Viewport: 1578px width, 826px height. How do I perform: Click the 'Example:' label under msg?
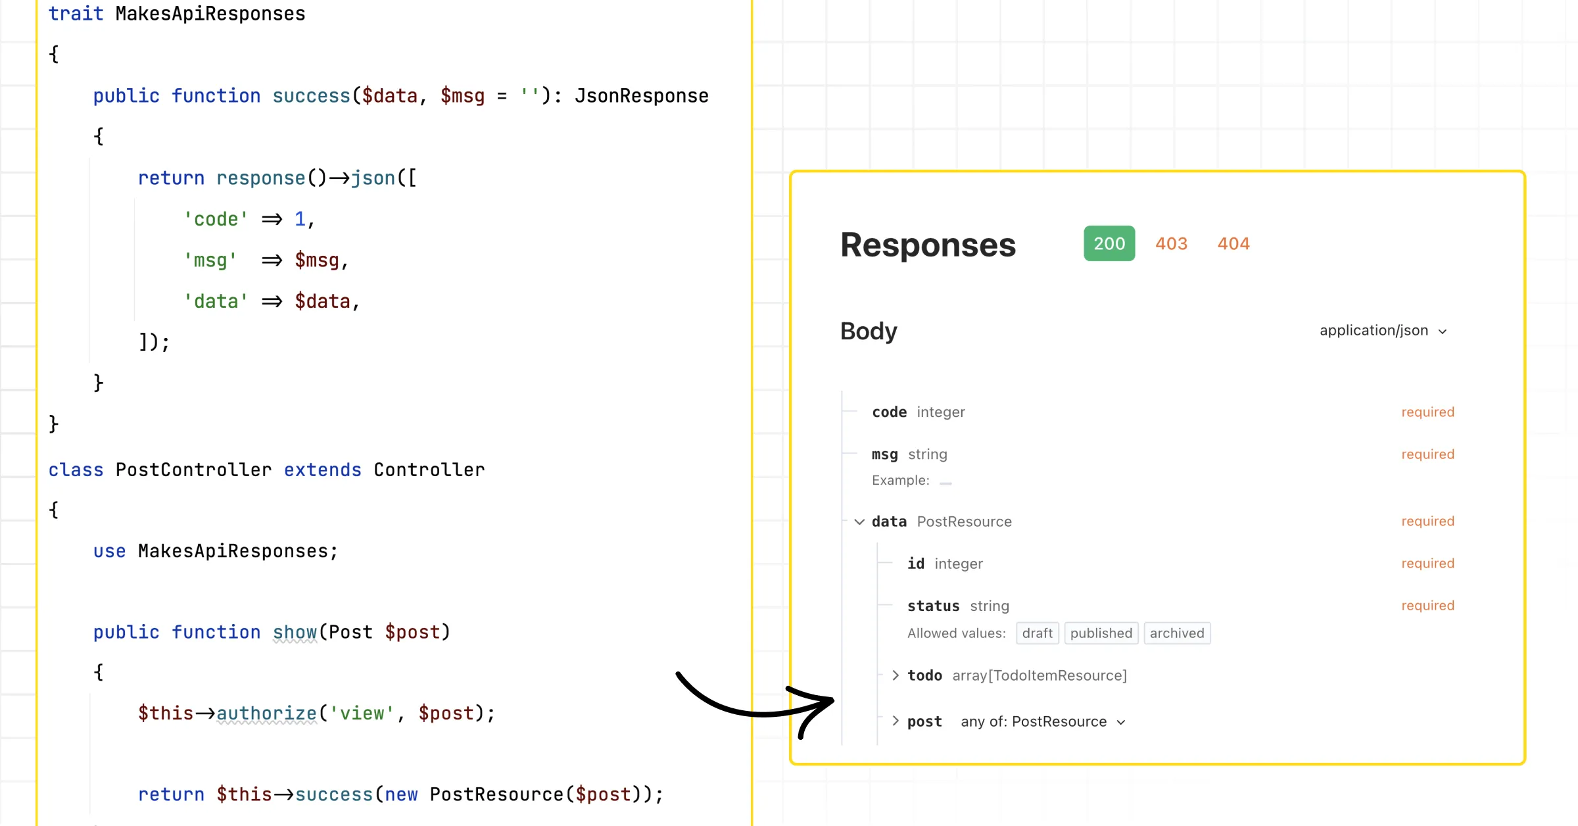(901, 481)
